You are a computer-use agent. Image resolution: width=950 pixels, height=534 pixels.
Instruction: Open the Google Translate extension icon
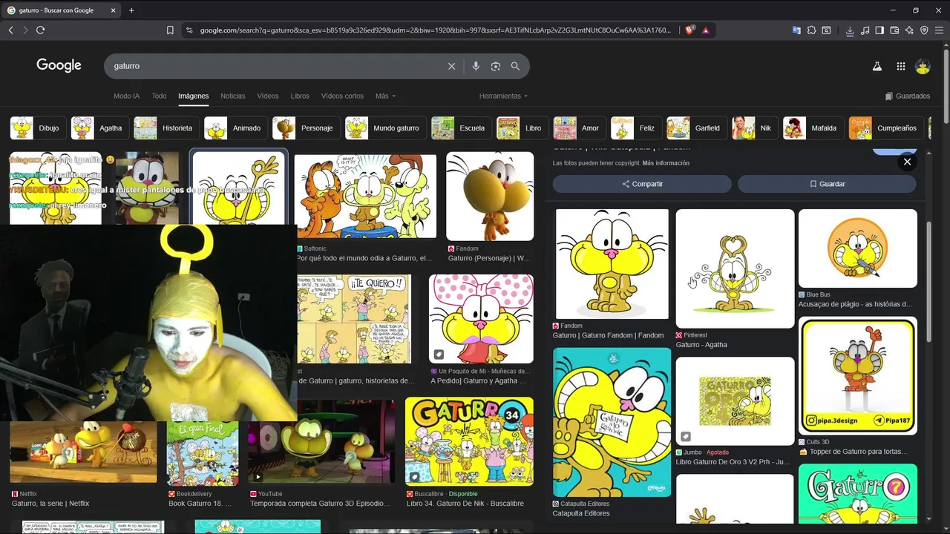coord(796,30)
